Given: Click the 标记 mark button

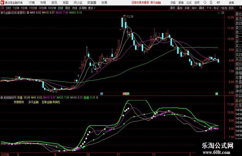Looking at the screenshot, I should 216,8.
